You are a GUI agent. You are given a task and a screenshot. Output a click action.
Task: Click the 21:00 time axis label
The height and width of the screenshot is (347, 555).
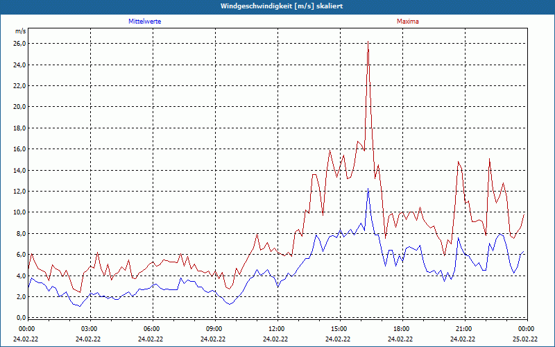pos(463,329)
